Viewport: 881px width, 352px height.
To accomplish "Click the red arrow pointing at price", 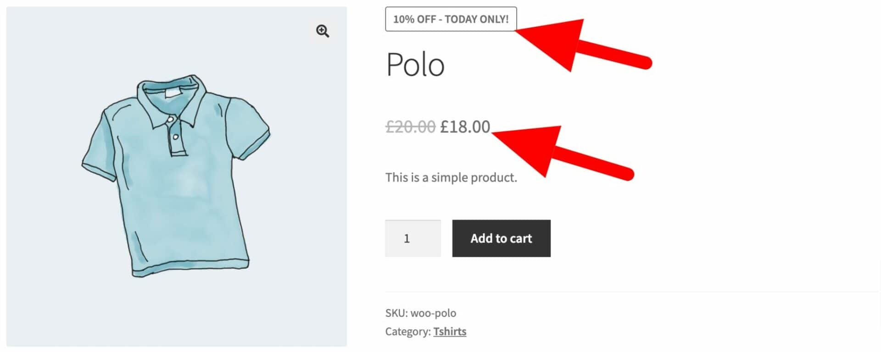I will (563, 151).
